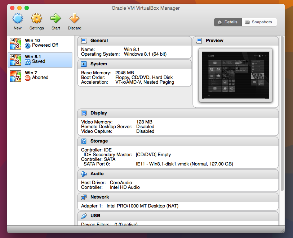The width and height of the screenshot is (293, 238).
Task: Open Settings via the gear icon
Action: click(x=36, y=18)
